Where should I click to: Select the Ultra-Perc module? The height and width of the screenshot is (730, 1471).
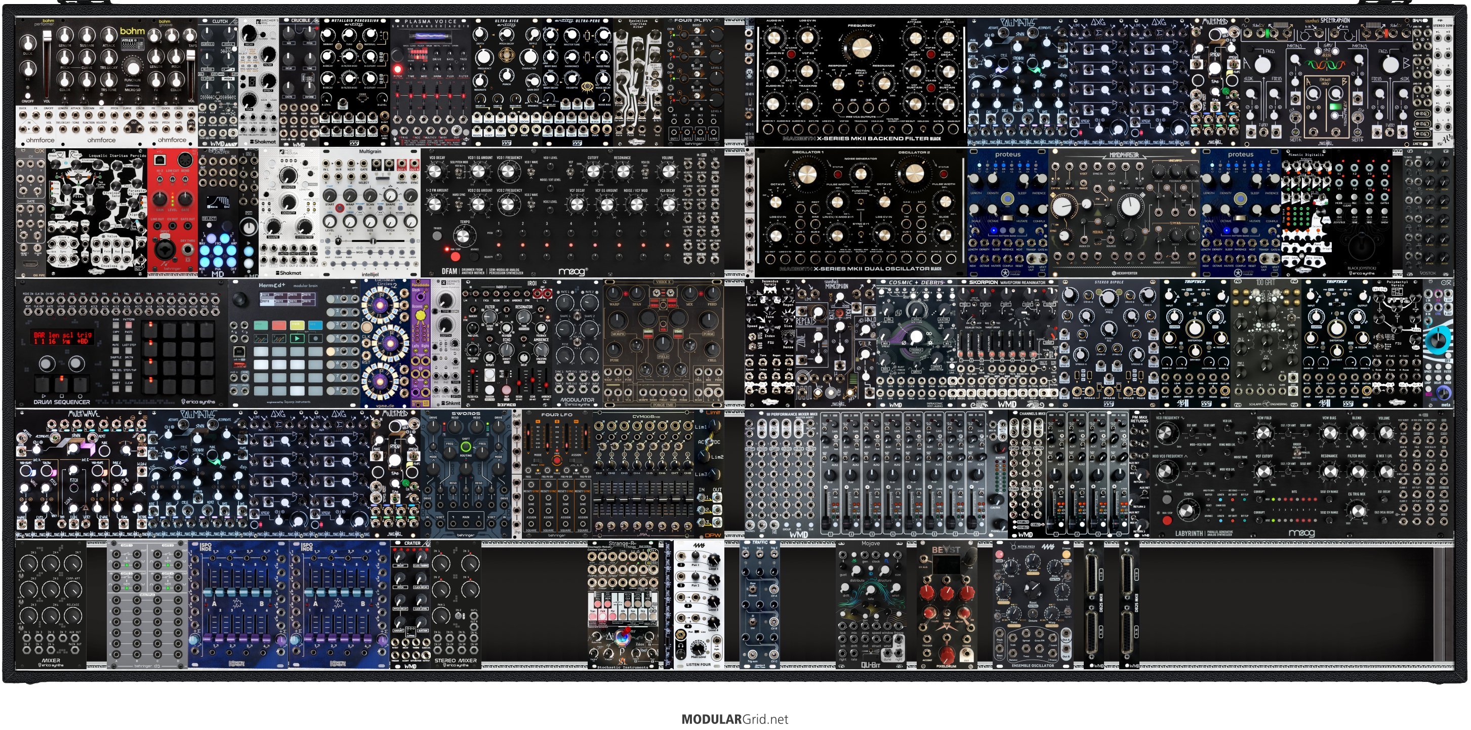pos(578,82)
